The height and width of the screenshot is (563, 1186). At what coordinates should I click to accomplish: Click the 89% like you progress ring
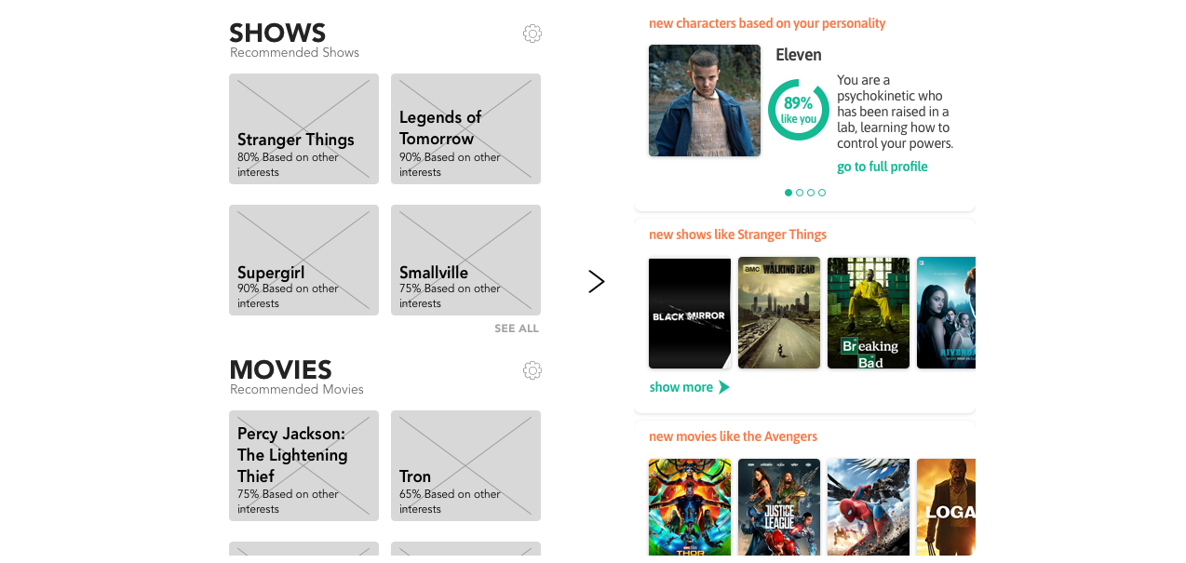tap(799, 110)
